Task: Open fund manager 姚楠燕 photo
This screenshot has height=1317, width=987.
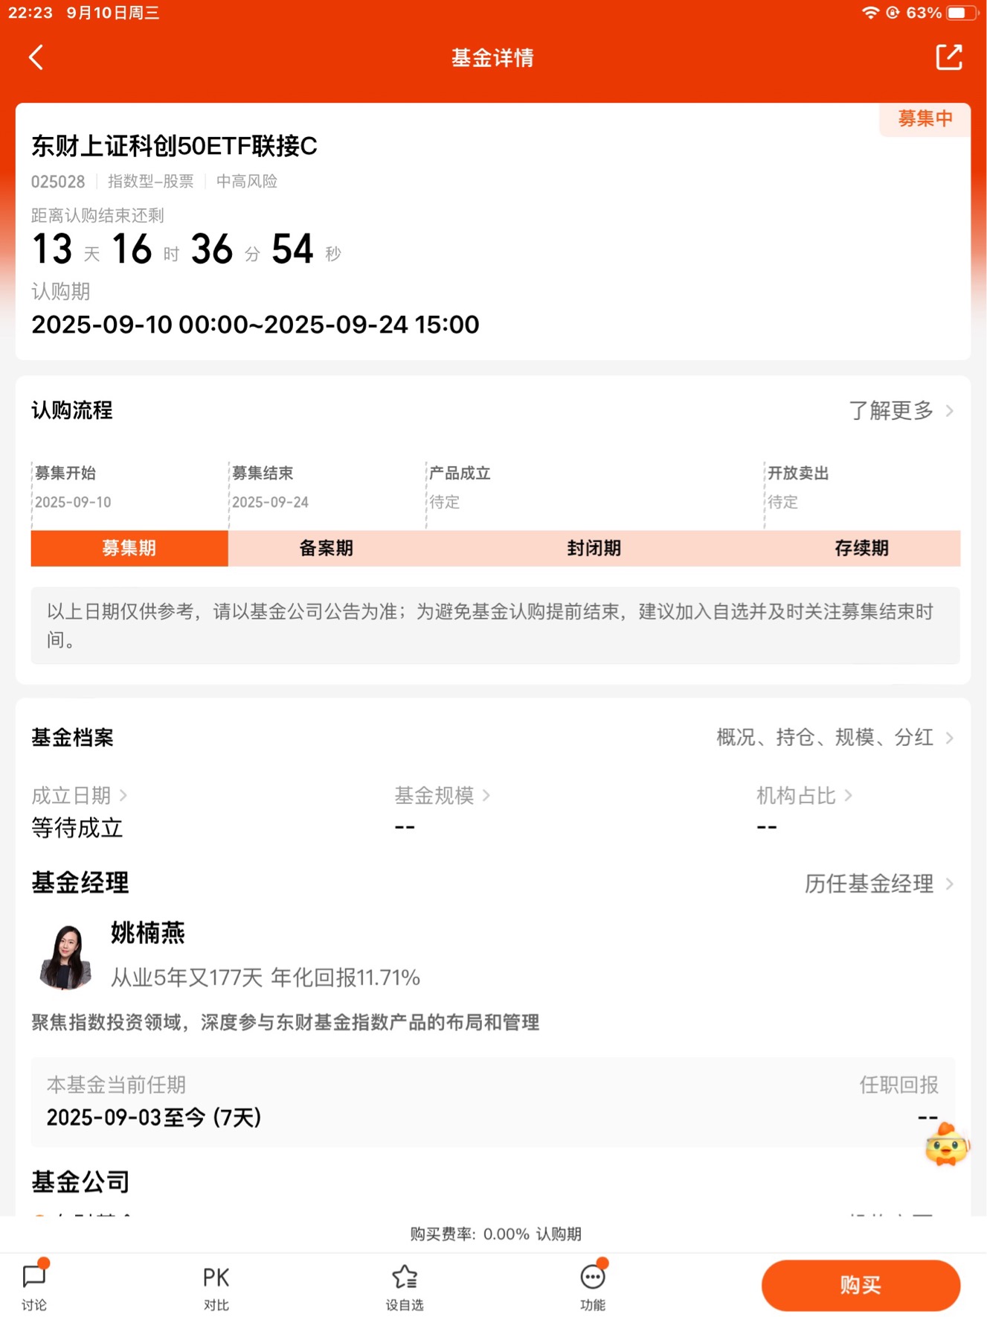Action: pyautogui.click(x=65, y=956)
